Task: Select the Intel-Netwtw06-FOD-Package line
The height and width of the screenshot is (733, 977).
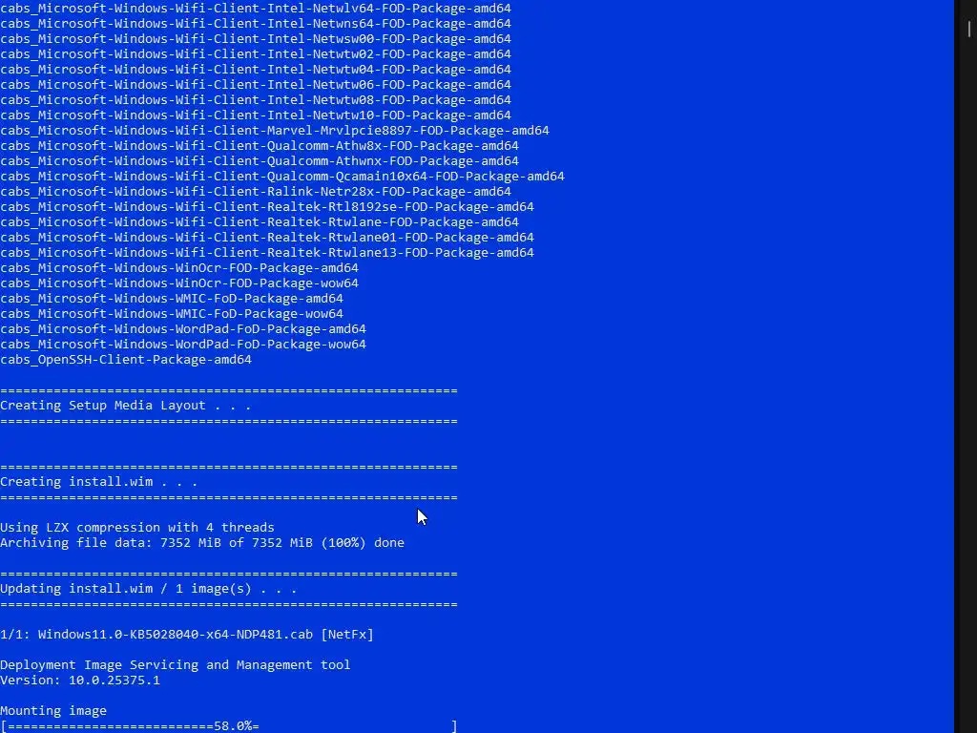Action: [256, 85]
